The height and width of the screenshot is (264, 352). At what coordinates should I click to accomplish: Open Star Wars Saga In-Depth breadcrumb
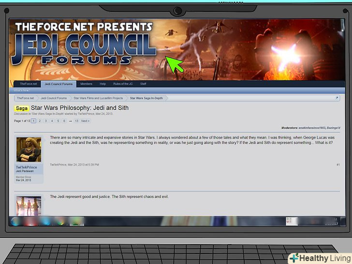(147, 98)
